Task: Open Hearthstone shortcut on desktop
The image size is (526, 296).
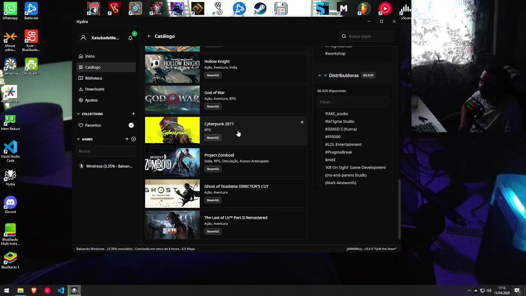Action: pos(135,9)
